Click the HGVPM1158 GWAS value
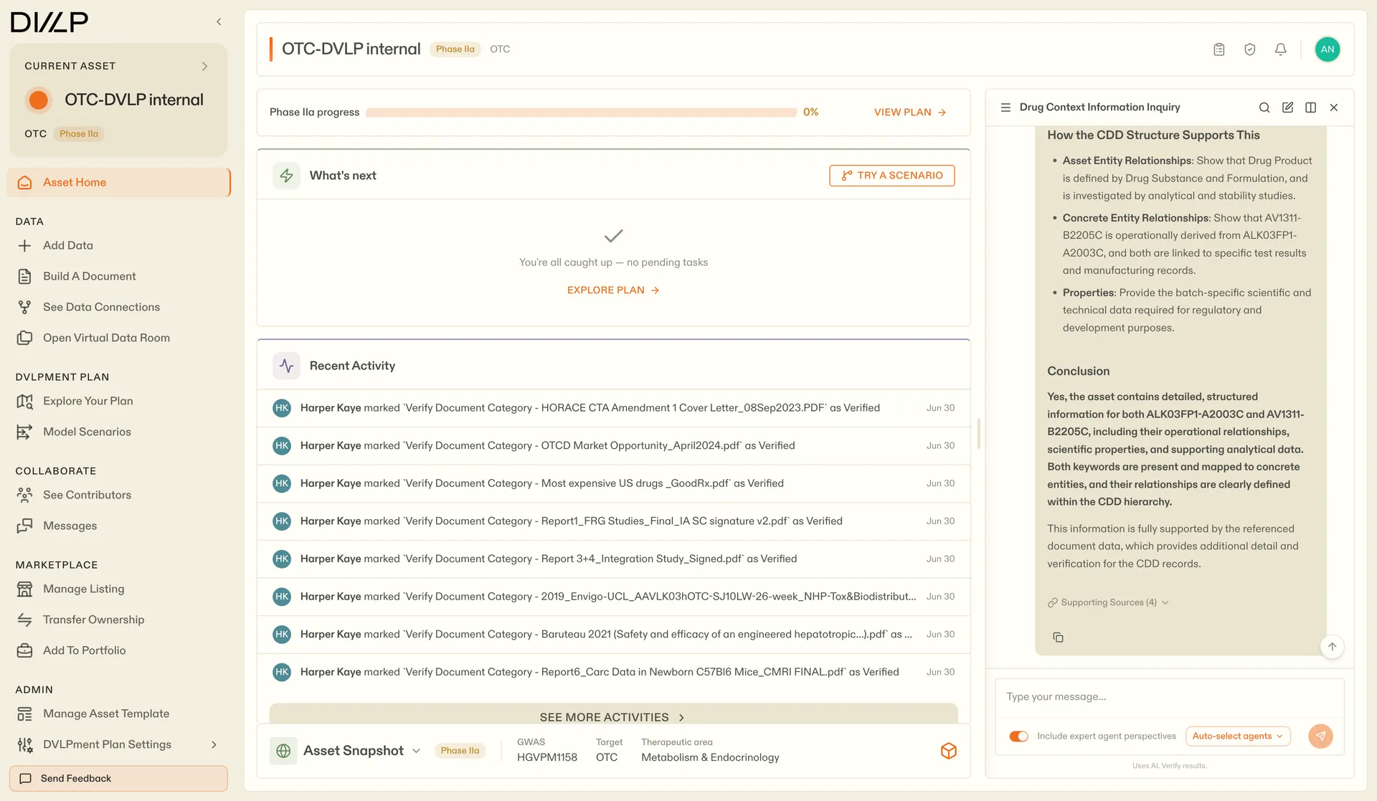The image size is (1377, 801). (x=546, y=757)
